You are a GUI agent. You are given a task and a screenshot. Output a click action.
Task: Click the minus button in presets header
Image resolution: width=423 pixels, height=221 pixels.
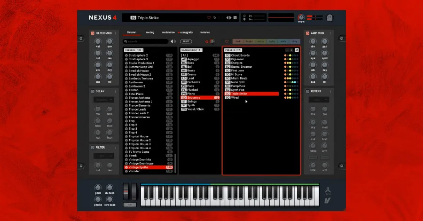coord(287,50)
